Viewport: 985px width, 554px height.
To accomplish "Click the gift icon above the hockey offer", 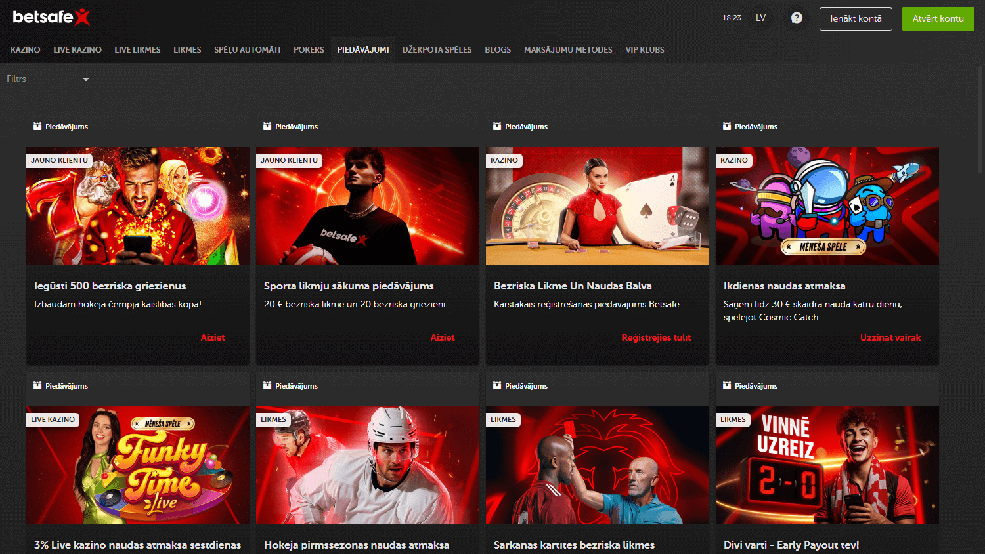I will (267, 385).
